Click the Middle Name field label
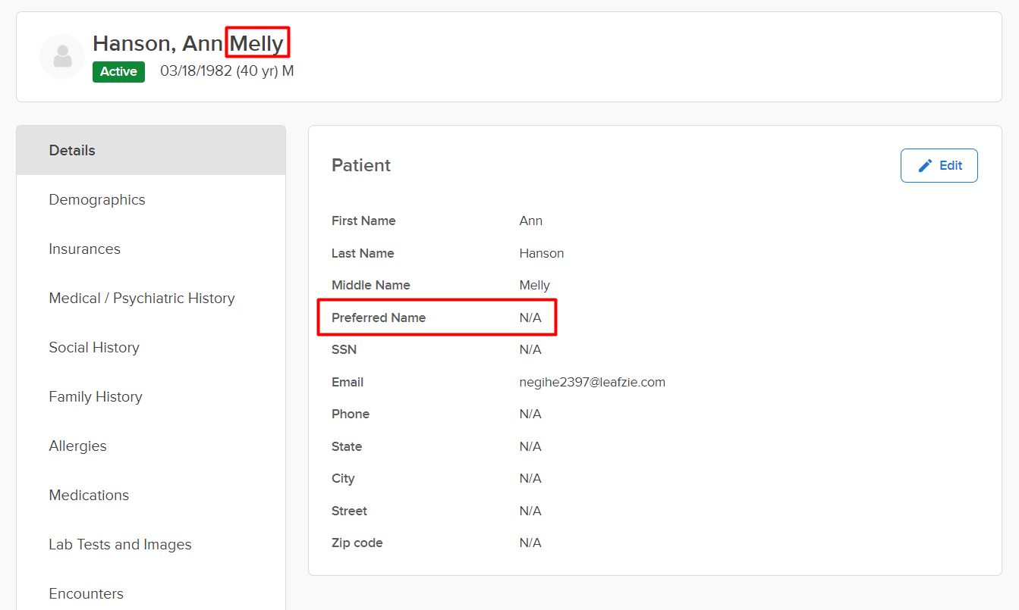 [371, 285]
